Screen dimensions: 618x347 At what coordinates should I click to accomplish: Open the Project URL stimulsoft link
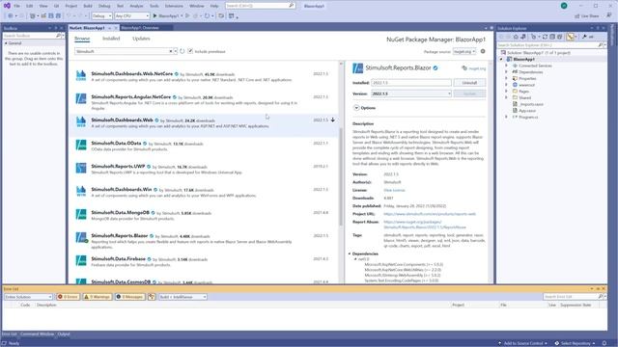click(x=430, y=214)
